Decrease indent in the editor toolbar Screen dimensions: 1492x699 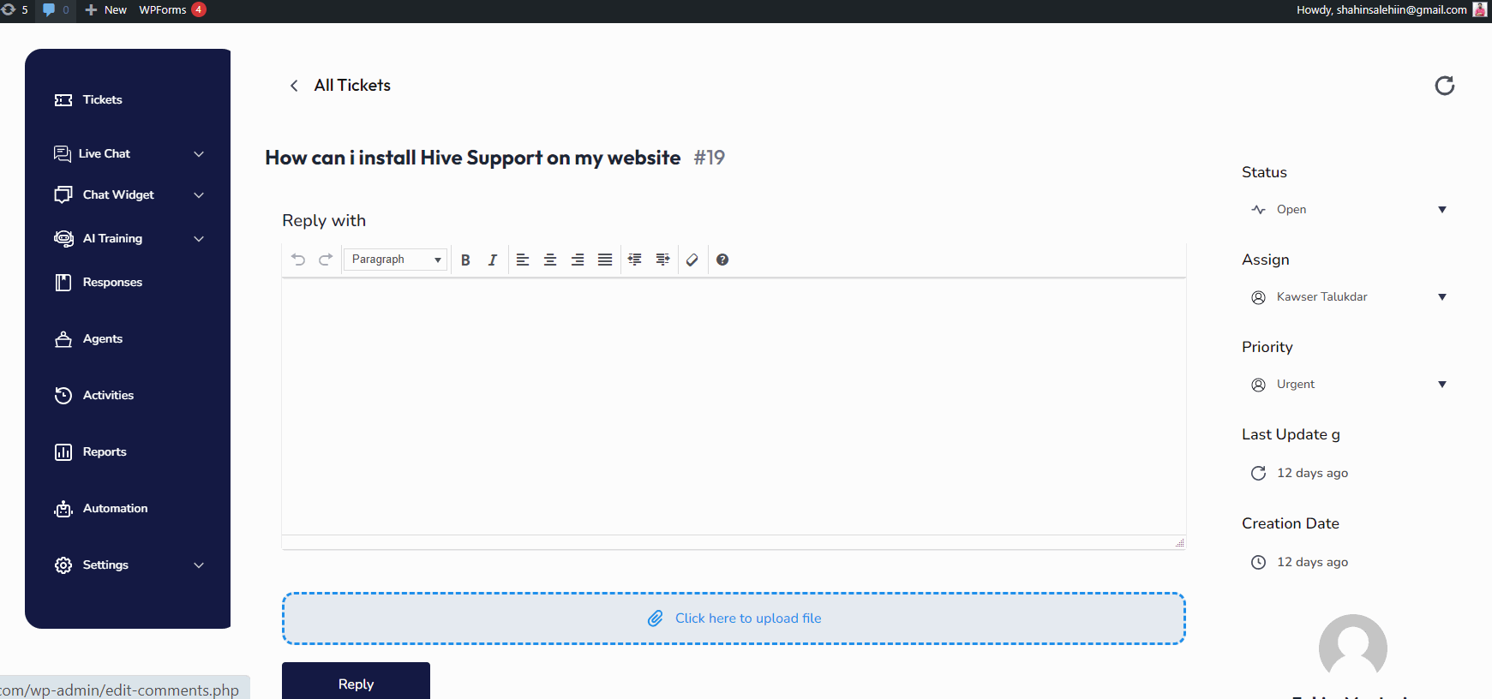coord(635,260)
